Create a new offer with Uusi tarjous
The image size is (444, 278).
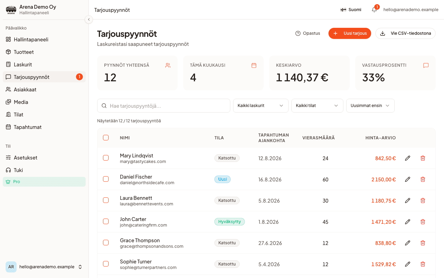(350, 33)
